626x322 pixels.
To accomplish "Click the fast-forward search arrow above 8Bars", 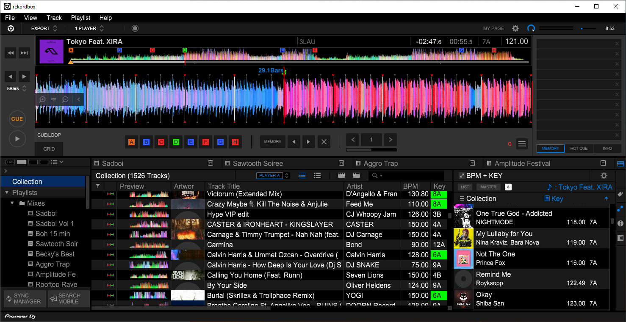I will pyautogui.click(x=25, y=77).
